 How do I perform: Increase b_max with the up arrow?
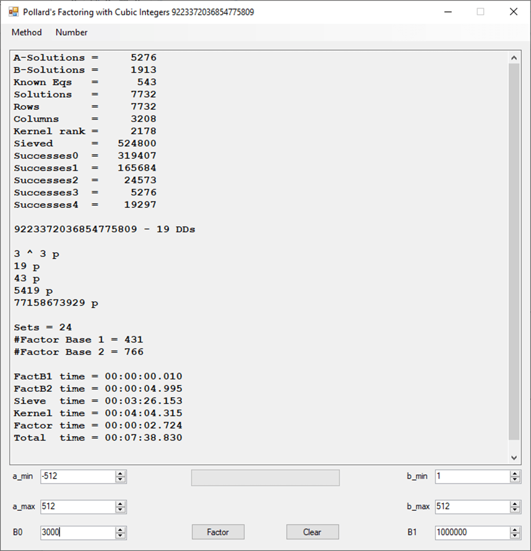click(515, 504)
